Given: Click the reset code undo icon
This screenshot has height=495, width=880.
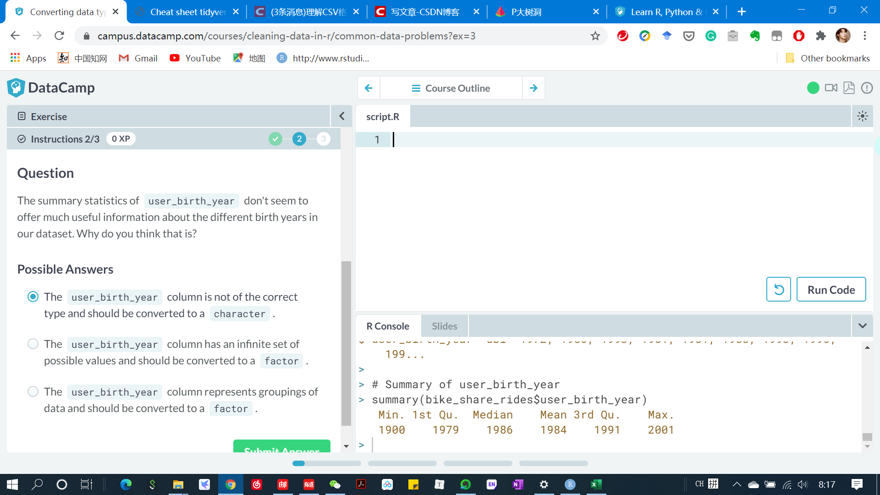Looking at the screenshot, I should (x=778, y=290).
